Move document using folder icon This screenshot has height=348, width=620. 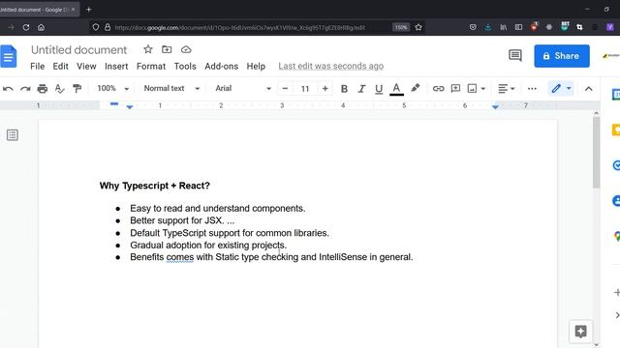[x=167, y=49]
